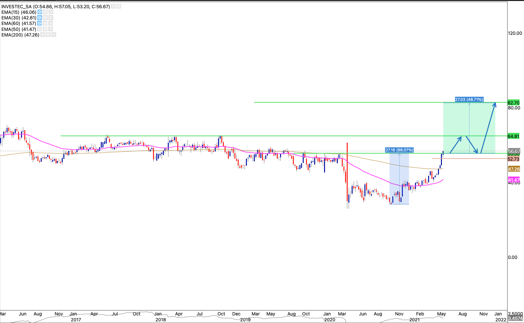Delete the EMA(30) indicator using X
This screenshot has width=524, height=323.
click(51, 18)
